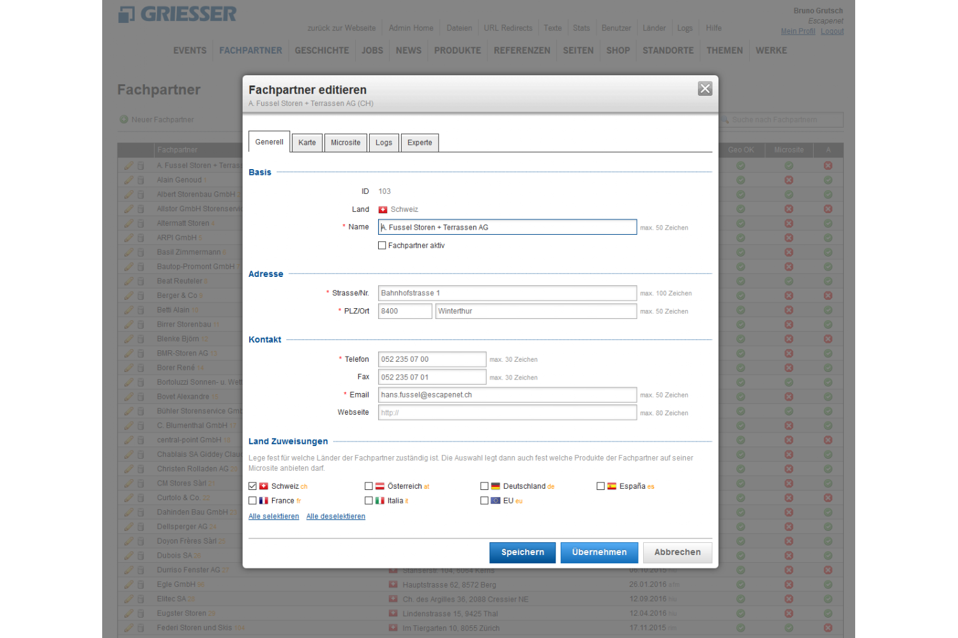Screen dimensions: 958x638
Task: Enable the Fachpartner aktiv checkbox
Action: click(x=382, y=246)
